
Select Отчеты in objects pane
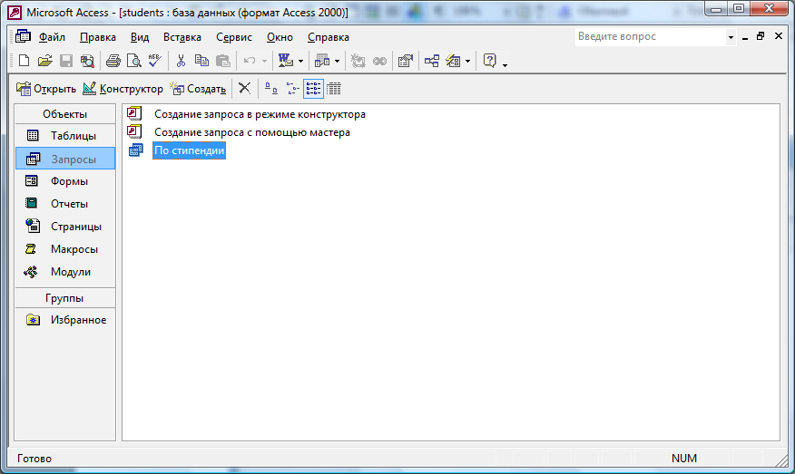tap(65, 204)
